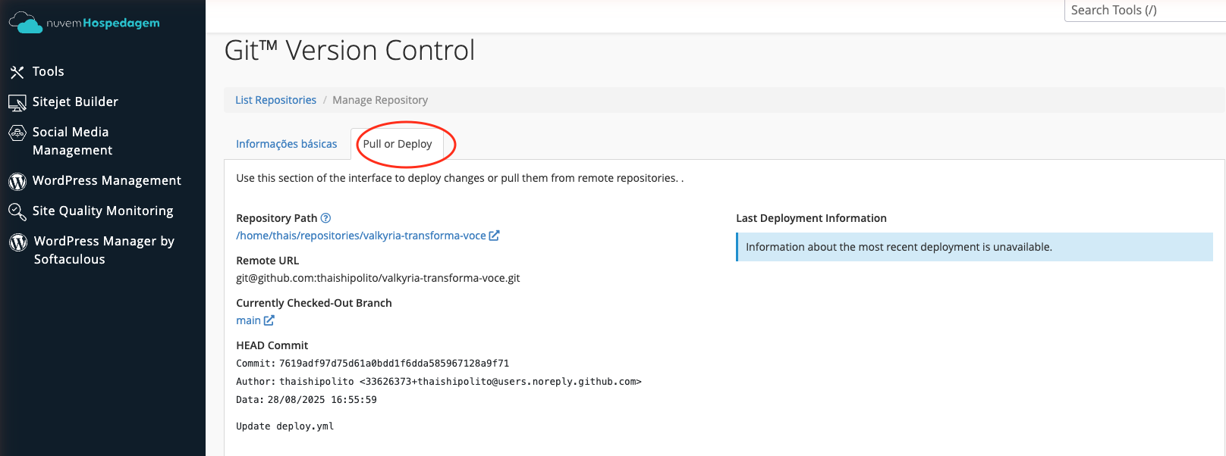Open Site Quality Monitoring menu item
The width and height of the screenshot is (1226, 456).
click(x=102, y=211)
